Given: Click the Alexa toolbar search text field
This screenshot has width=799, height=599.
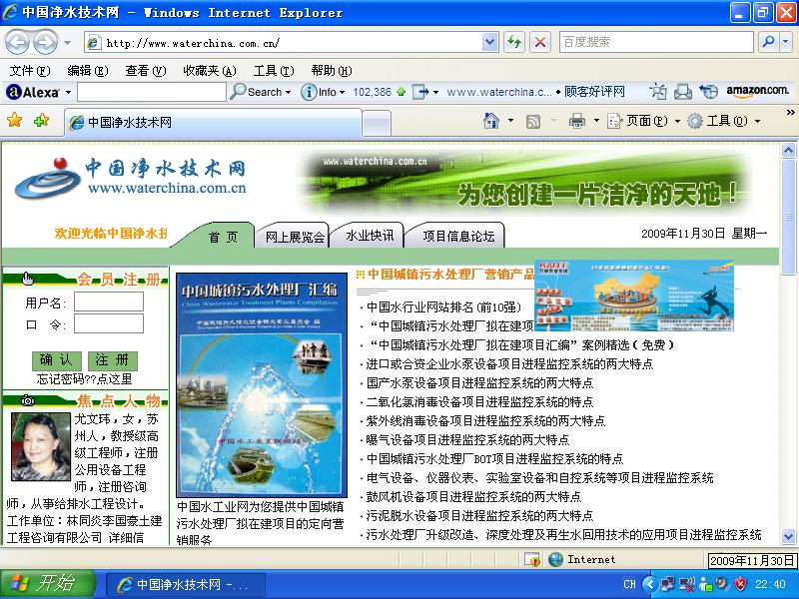Looking at the screenshot, I should click(x=152, y=92).
